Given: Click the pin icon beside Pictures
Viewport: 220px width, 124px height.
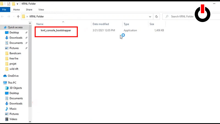Looking at the screenshot, I should pos(26,48).
